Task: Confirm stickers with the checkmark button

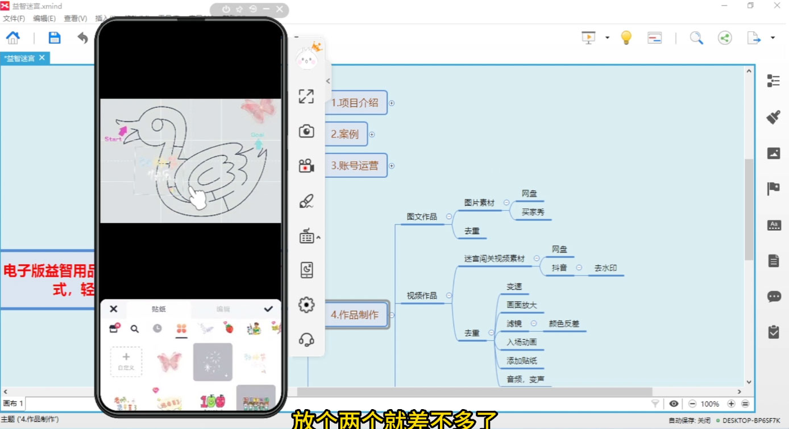Action: coord(268,309)
